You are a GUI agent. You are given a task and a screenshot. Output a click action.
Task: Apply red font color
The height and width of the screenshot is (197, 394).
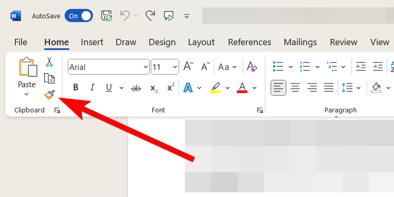click(x=242, y=87)
